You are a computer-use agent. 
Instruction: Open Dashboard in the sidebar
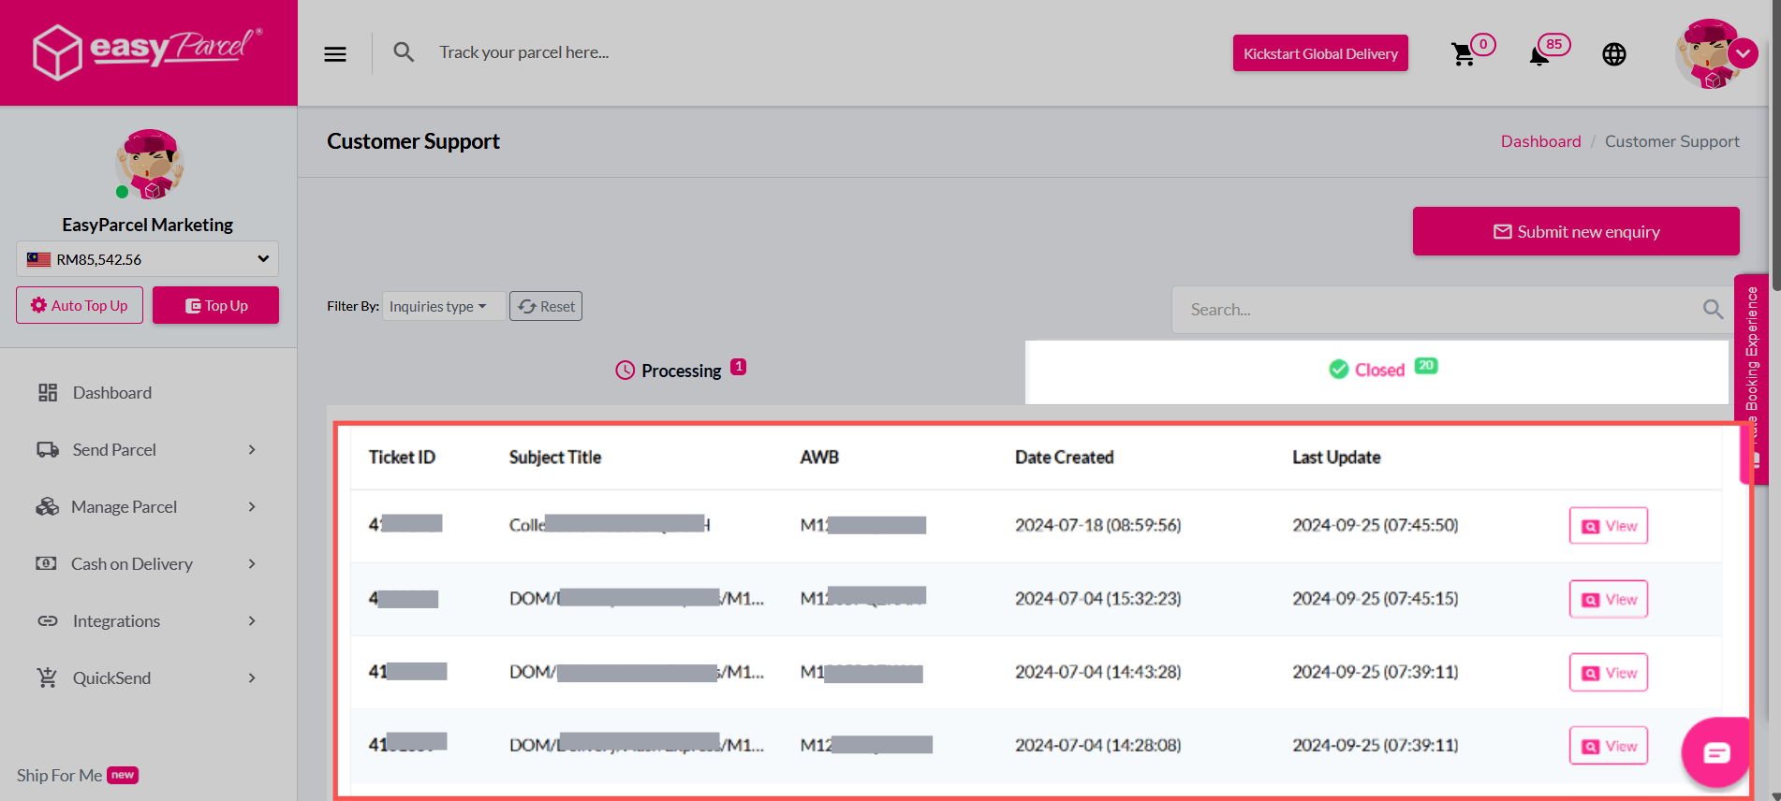112,393
